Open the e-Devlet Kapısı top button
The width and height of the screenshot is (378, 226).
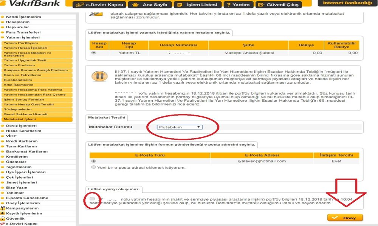tap(99, 5)
